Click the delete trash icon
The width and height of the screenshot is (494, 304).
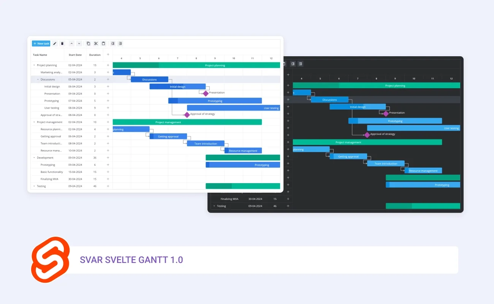click(62, 44)
